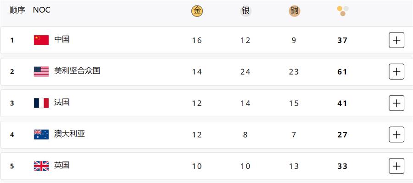Expand the 中国 row details
The height and width of the screenshot is (183, 413).
point(396,40)
